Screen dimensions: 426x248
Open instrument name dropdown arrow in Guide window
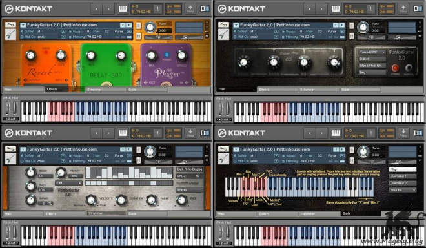(x=236, y=149)
